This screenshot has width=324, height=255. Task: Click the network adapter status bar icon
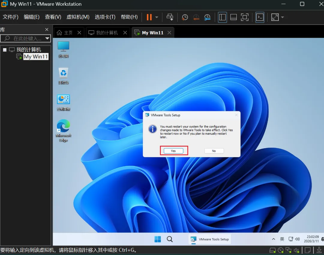(x=289, y=251)
